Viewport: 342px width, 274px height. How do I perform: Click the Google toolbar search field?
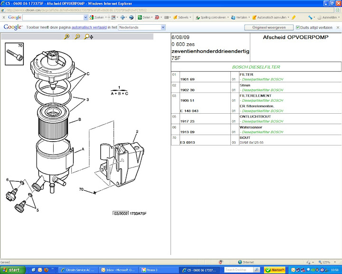[53, 17]
